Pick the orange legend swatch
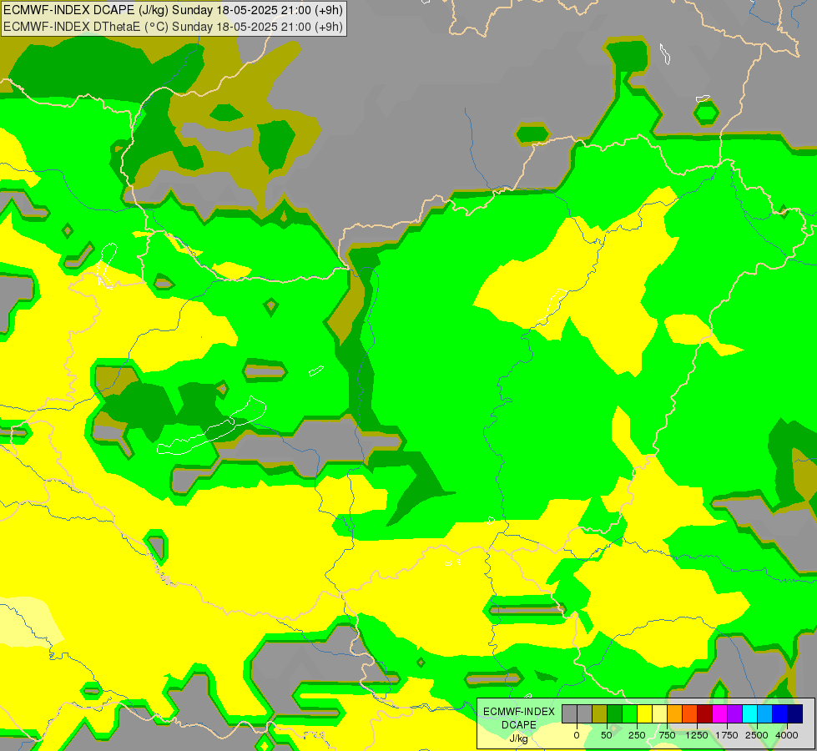This screenshot has width=817, height=751. pyautogui.click(x=675, y=713)
